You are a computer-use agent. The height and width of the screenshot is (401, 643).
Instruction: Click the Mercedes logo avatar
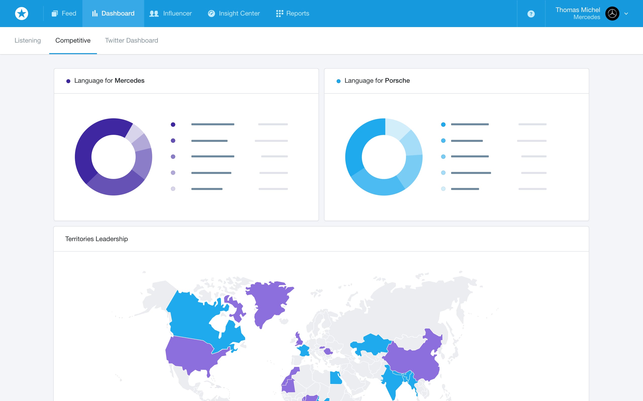point(612,14)
